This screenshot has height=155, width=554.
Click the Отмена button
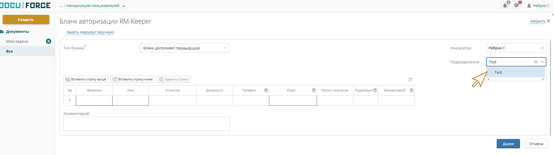(536, 144)
